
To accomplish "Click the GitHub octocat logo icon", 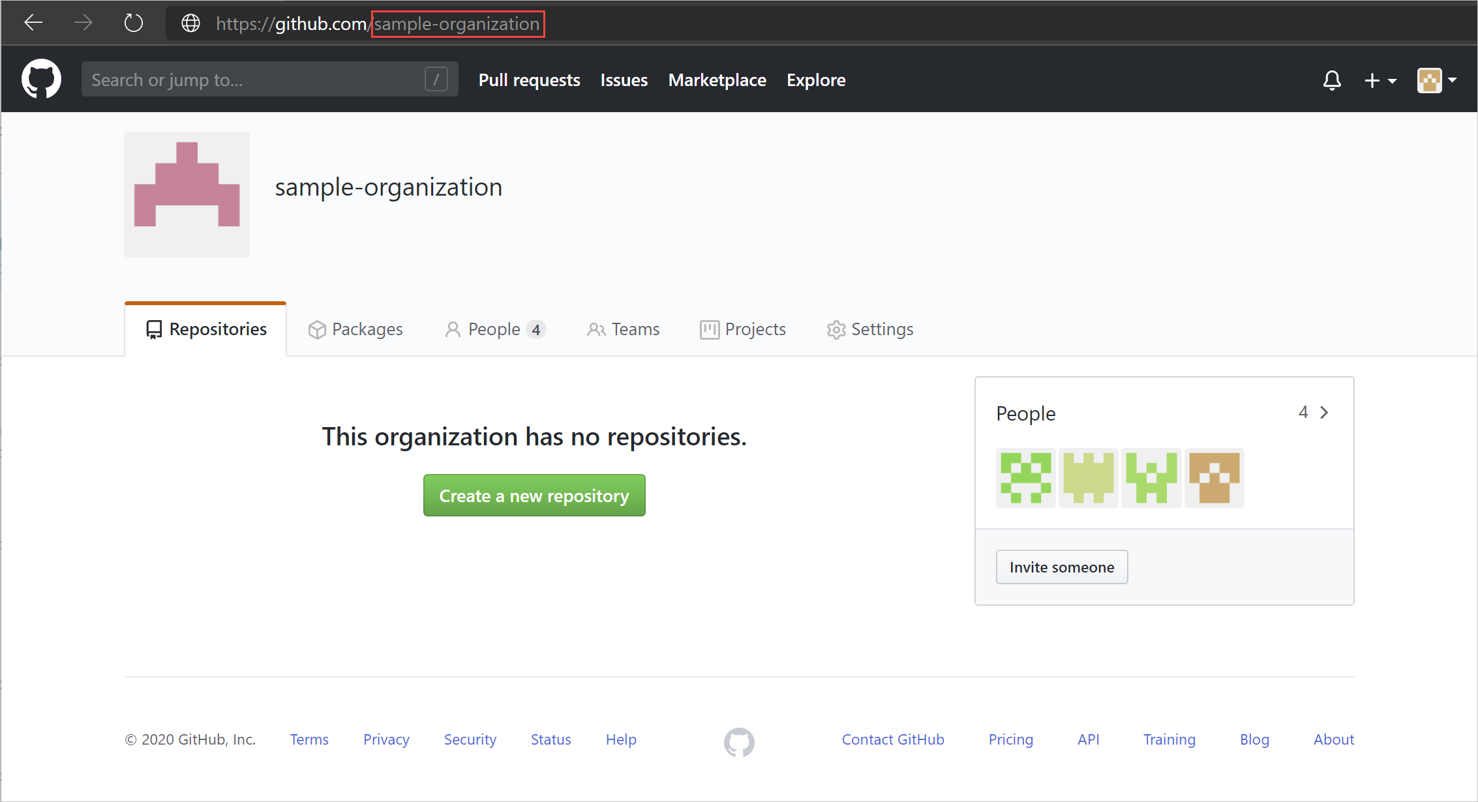I will point(42,80).
